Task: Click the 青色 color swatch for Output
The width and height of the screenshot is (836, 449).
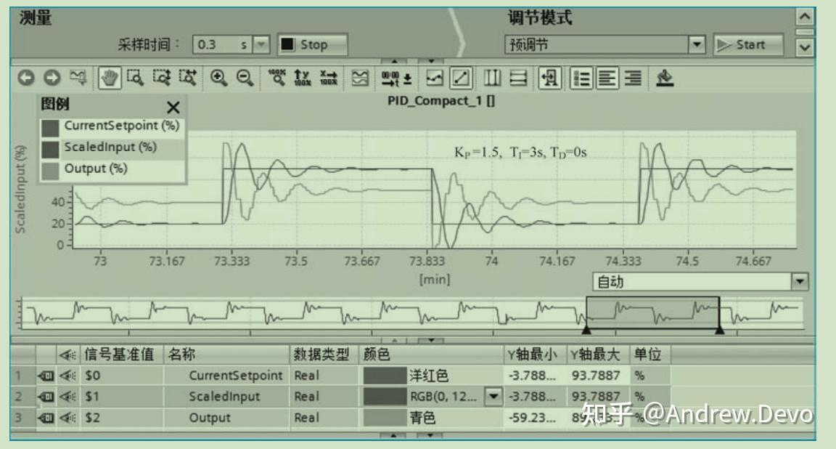Action: click(x=385, y=418)
